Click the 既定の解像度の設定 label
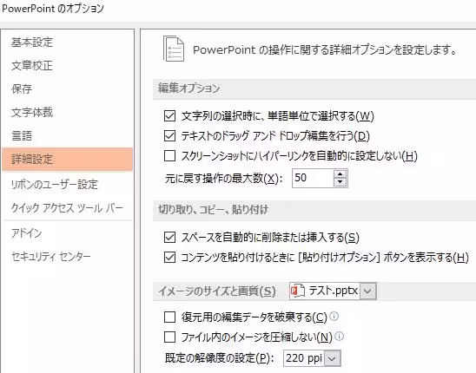The width and height of the screenshot is (476, 373). click(x=218, y=358)
